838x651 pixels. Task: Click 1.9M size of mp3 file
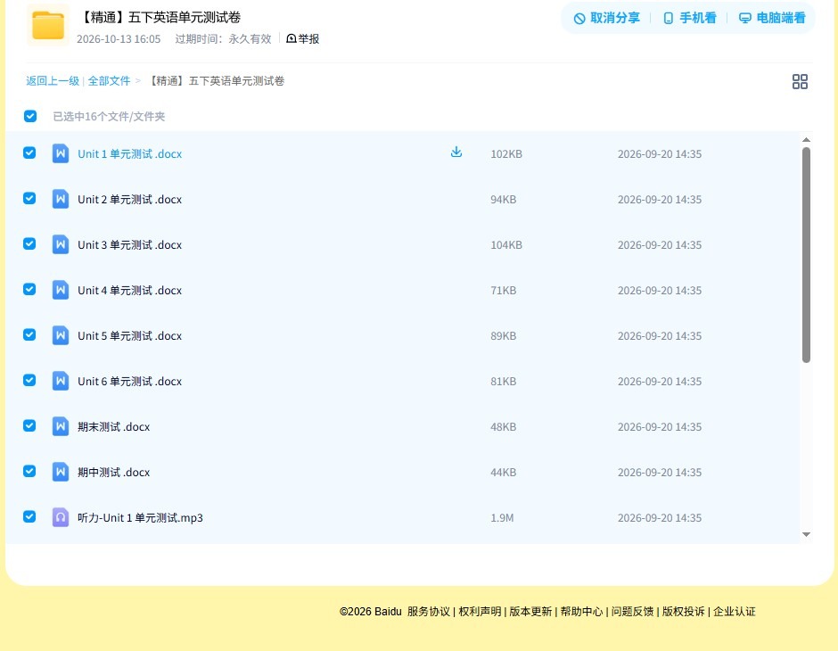pos(502,517)
